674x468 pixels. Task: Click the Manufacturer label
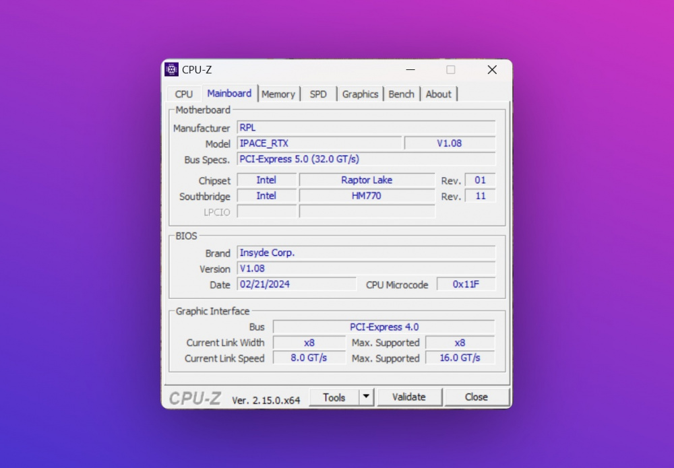202,129
